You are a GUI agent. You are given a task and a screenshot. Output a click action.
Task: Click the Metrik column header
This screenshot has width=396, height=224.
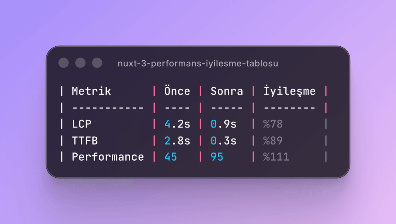91,92
